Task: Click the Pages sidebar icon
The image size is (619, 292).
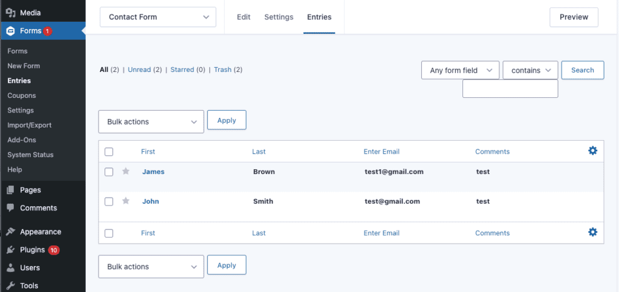Action: coord(10,190)
